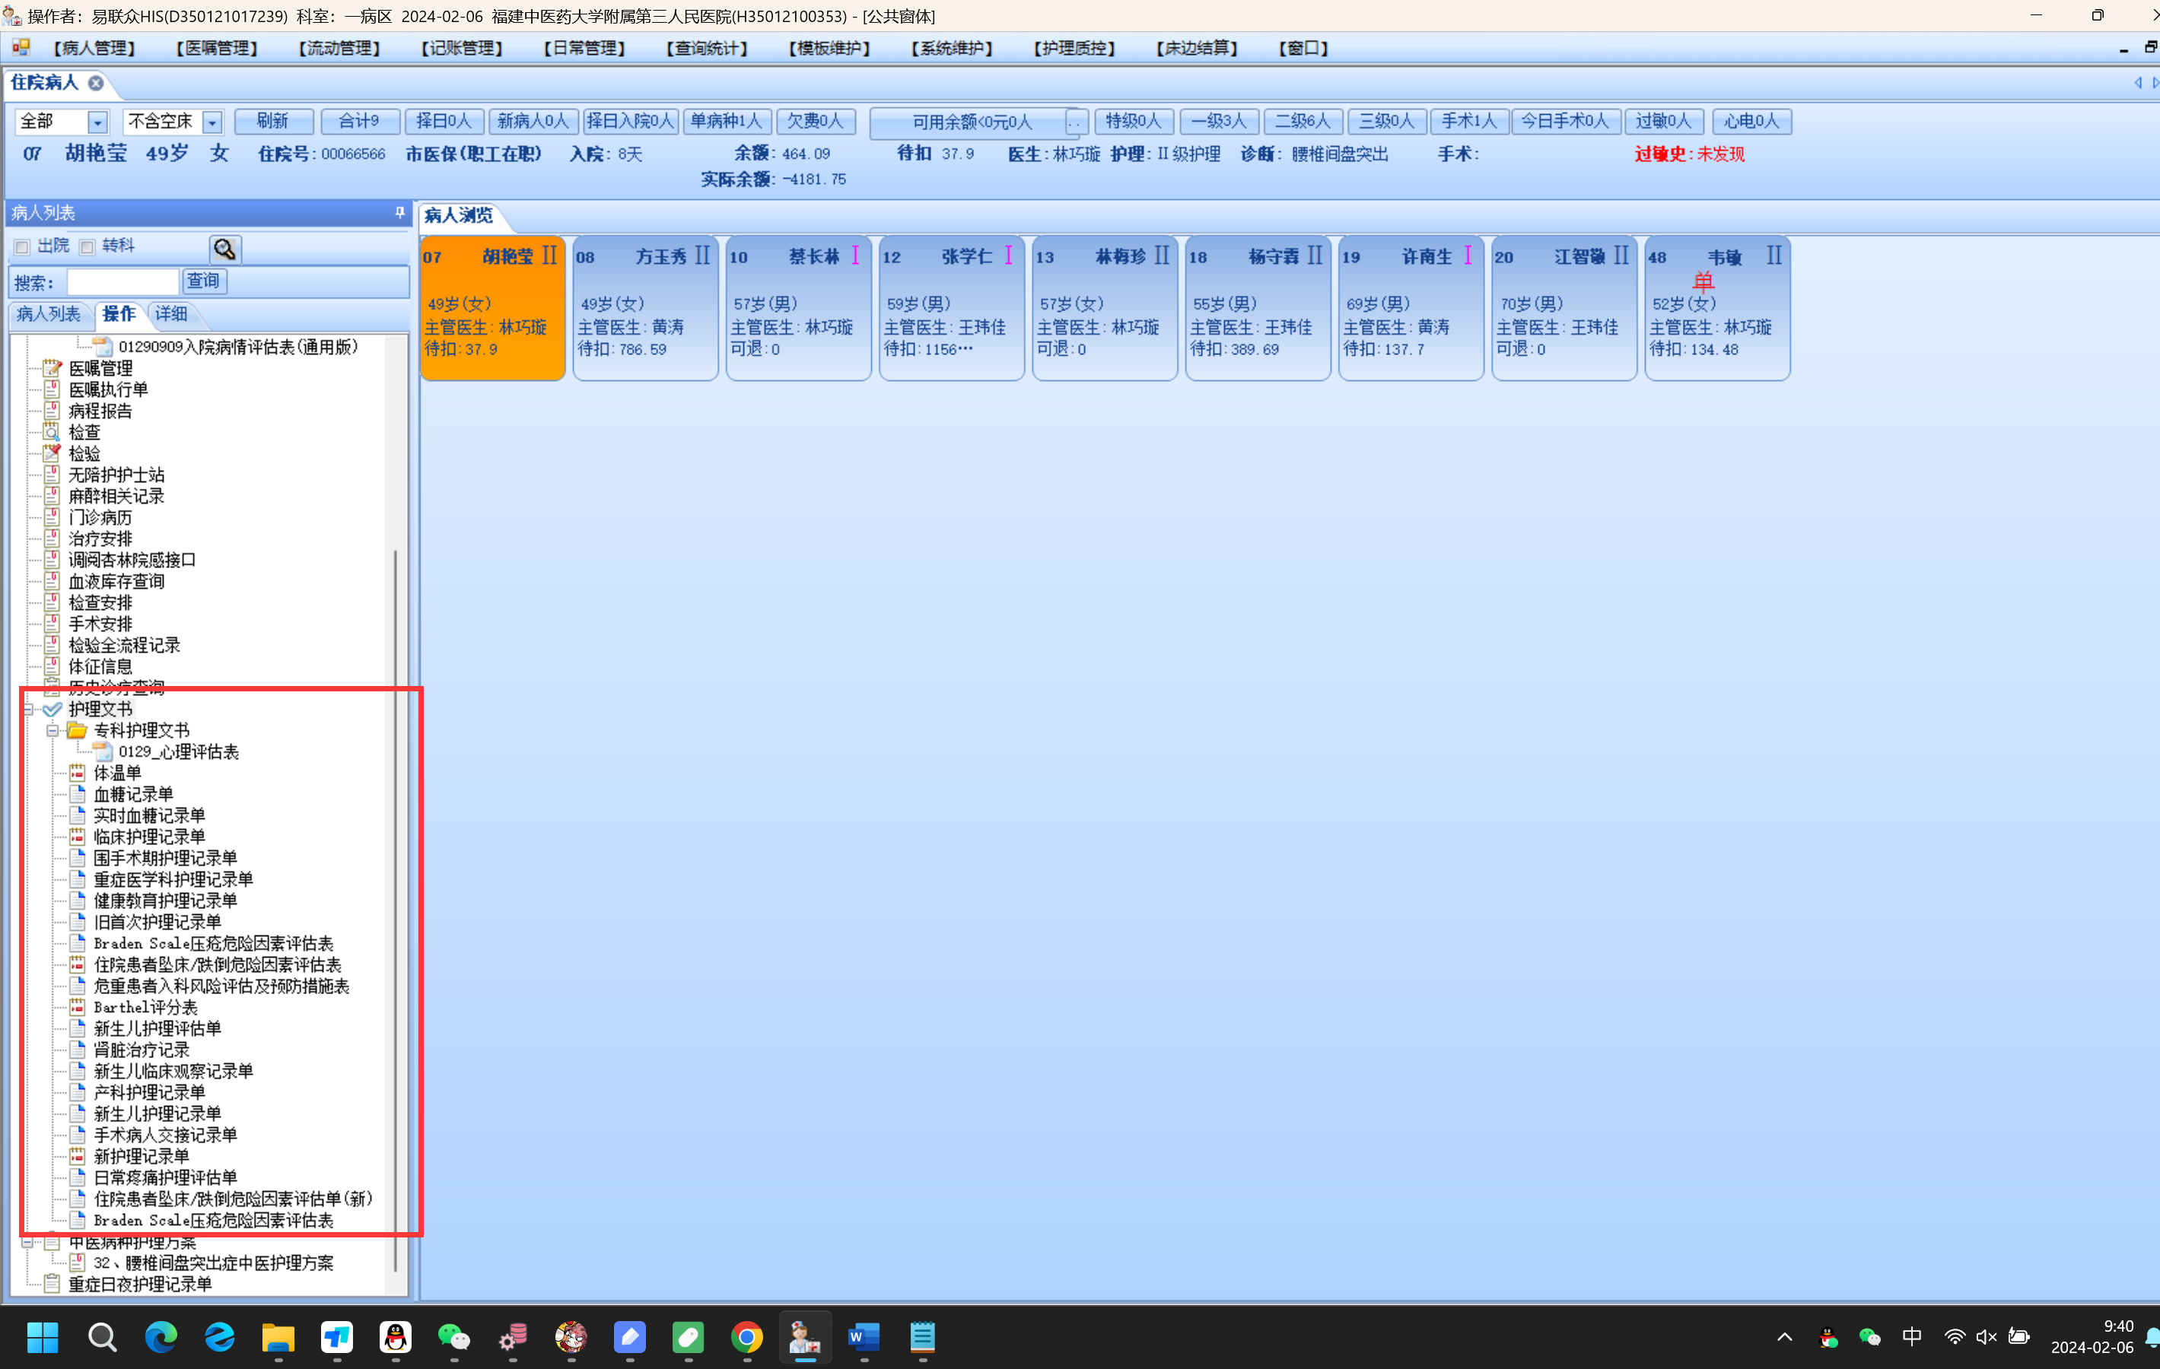Collapse the 护理文书 tree node
Image resolution: width=2160 pixels, height=1369 pixels.
[28, 709]
